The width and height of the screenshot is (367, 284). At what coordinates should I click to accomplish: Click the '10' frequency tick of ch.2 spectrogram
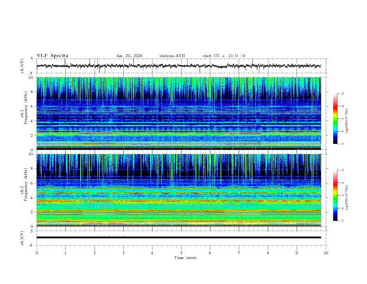(31, 154)
